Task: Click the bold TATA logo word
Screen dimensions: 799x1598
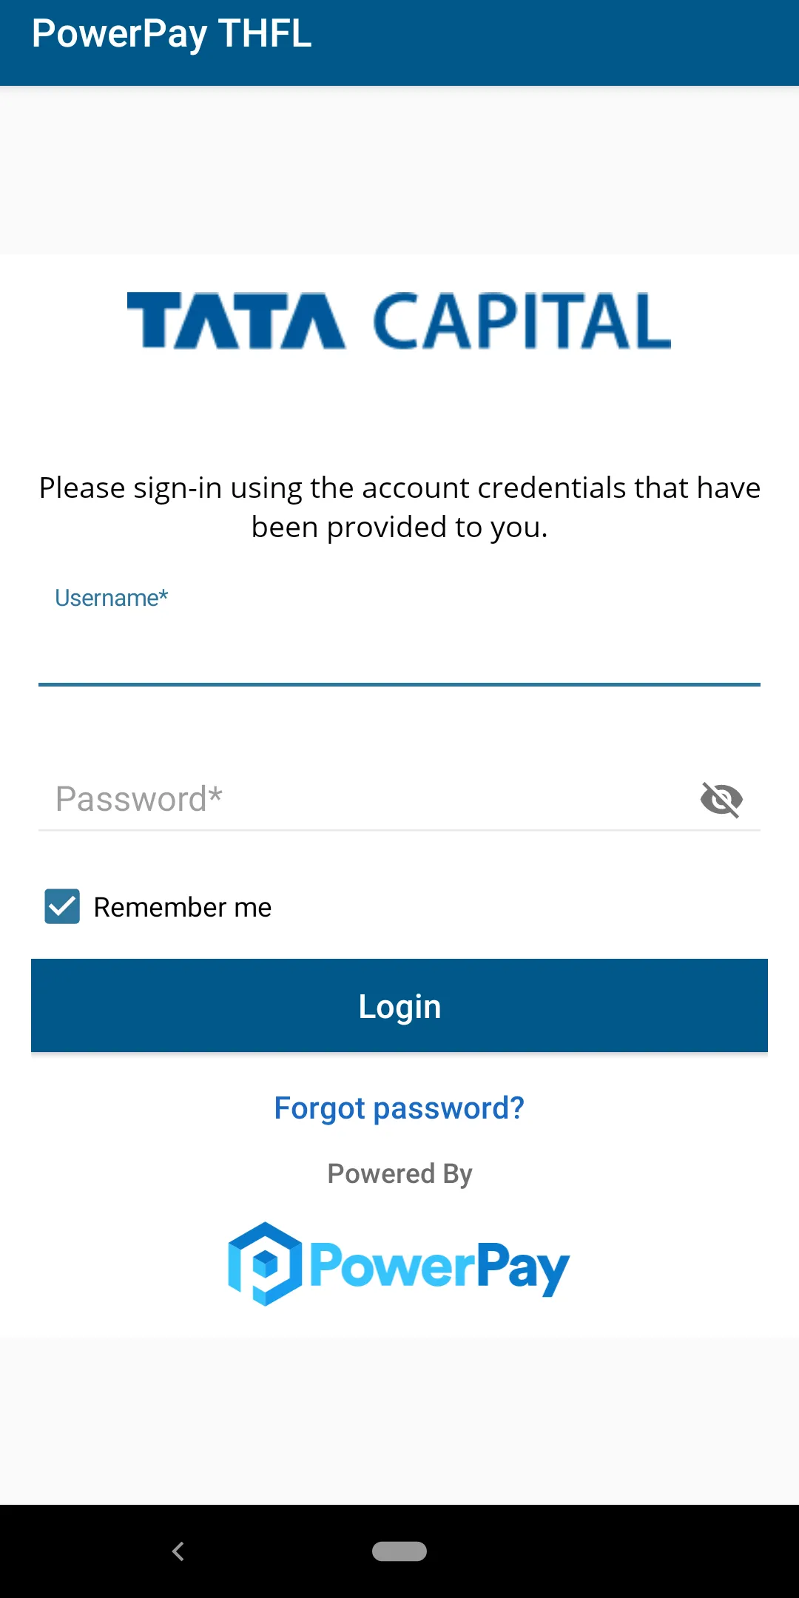Action: coord(235,321)
